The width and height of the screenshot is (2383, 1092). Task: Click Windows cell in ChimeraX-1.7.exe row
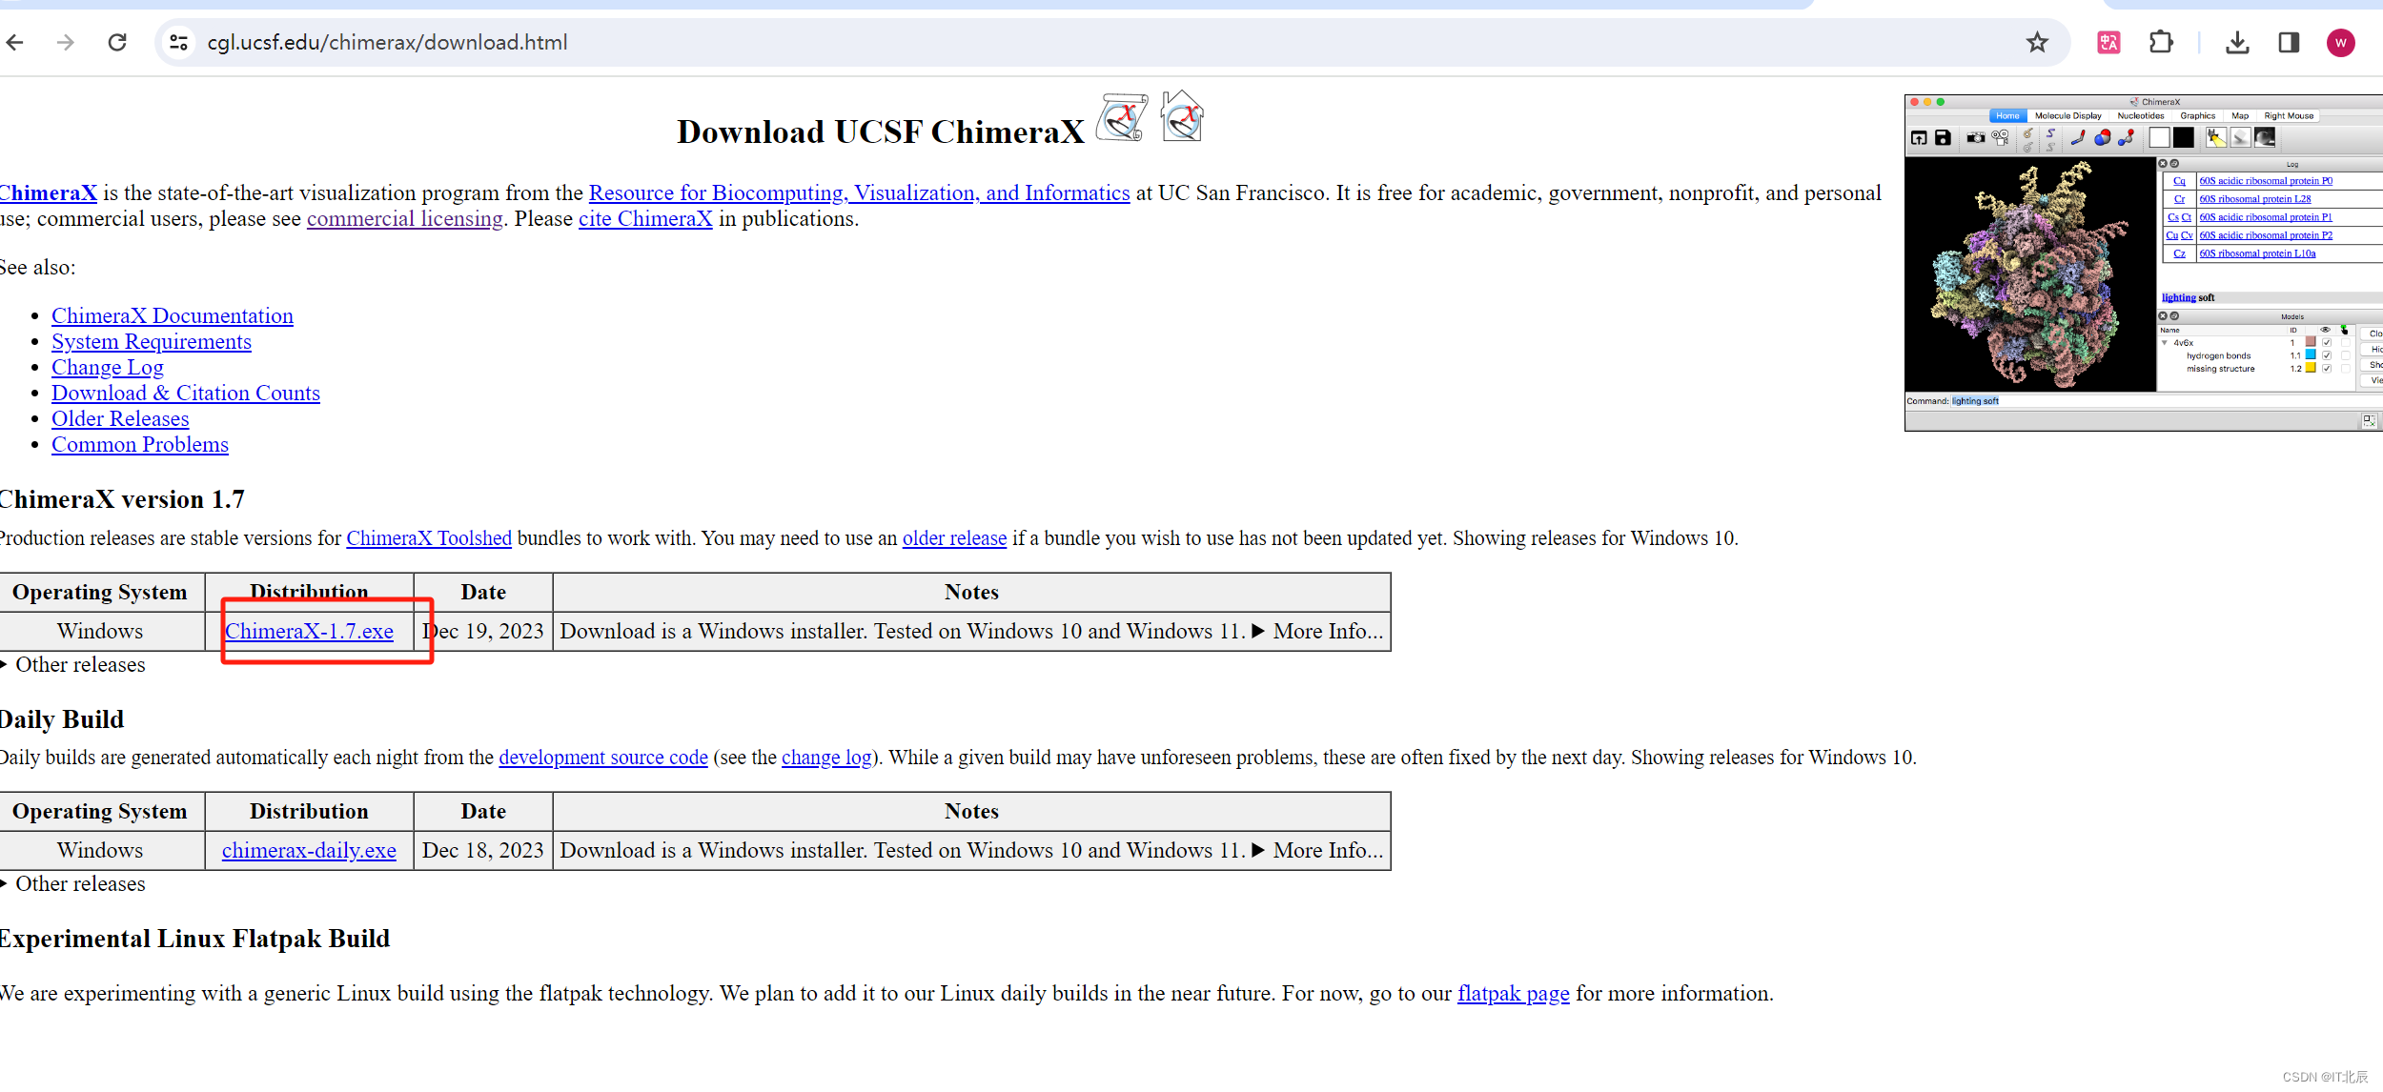100,631
